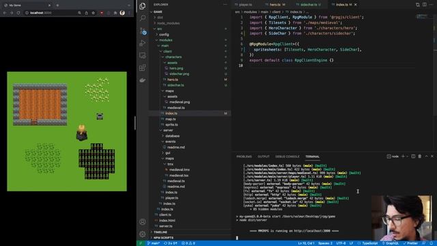Change language mode TypeScript status item
Viewport: 437px width, 246px height.
pos(370,243)
